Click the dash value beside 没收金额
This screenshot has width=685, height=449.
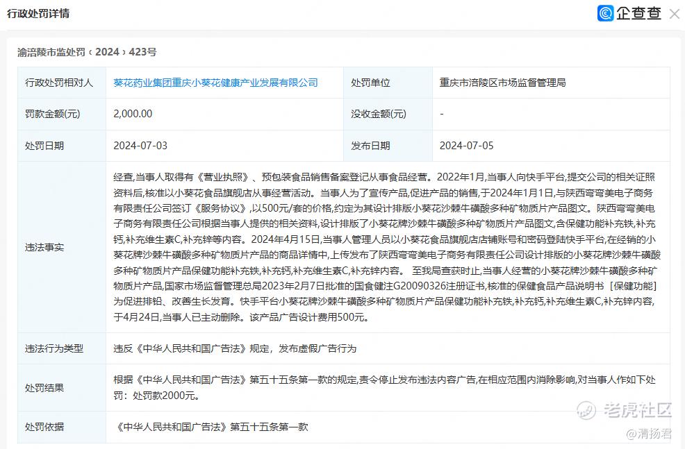442,114
